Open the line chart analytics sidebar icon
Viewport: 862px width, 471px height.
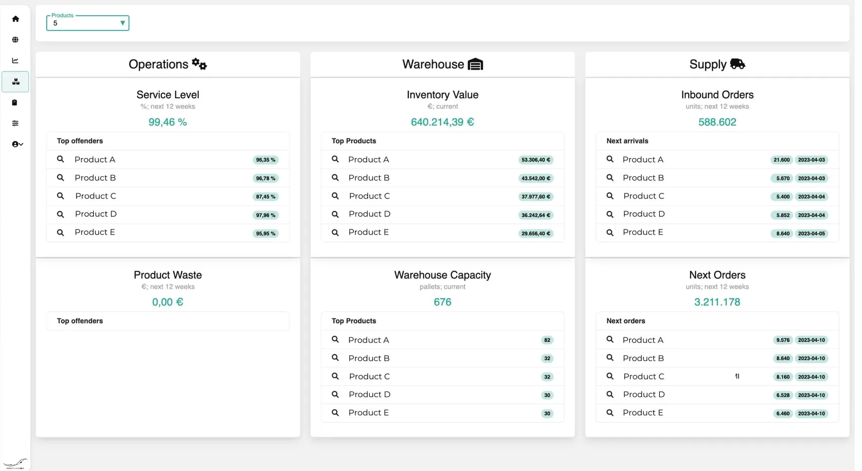coord(16,60)
